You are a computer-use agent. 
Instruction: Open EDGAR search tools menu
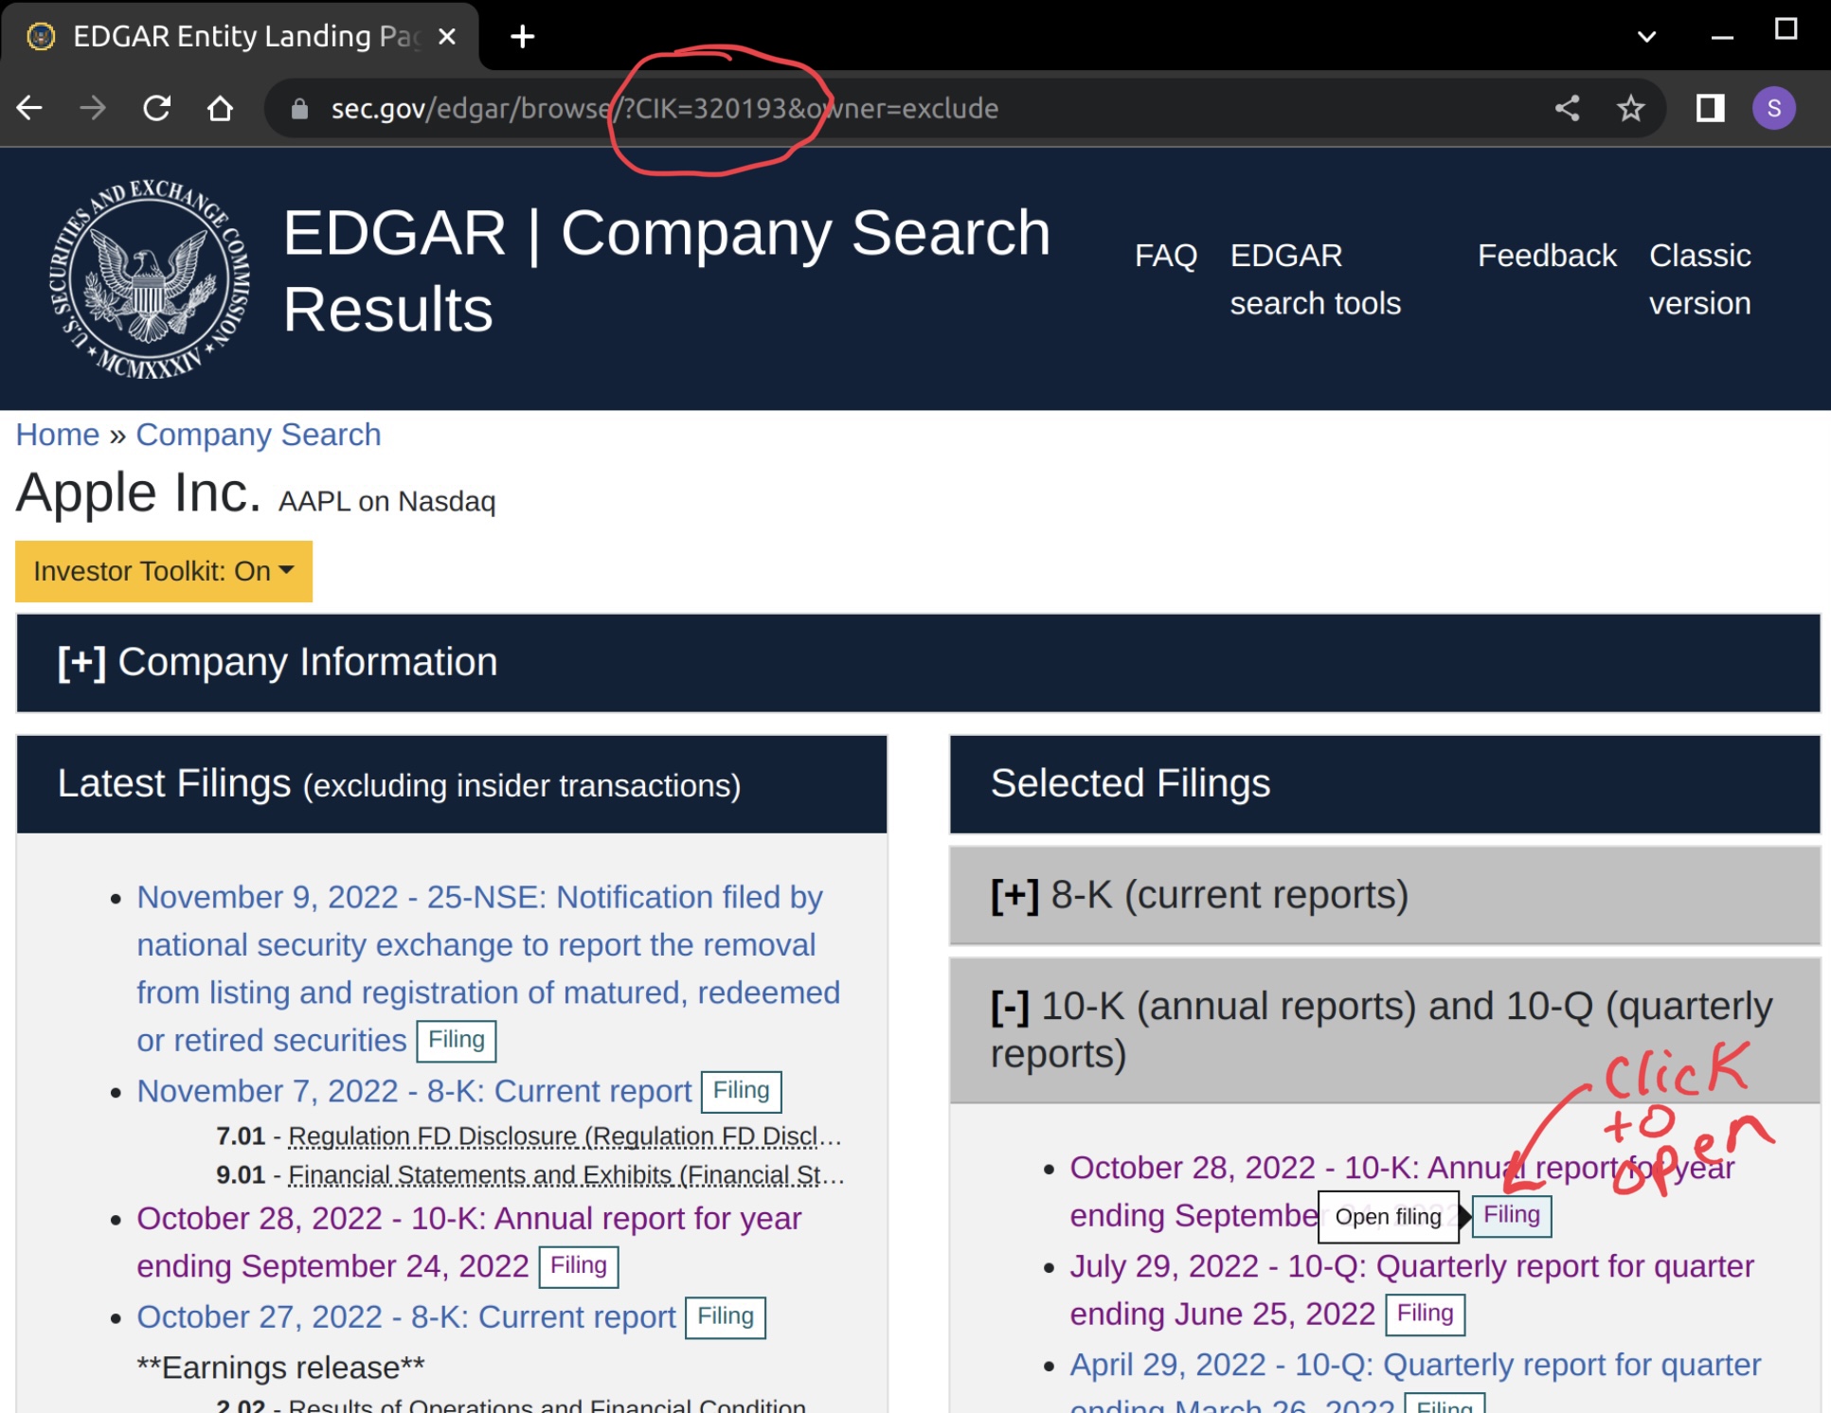(x=1315, y=279)
